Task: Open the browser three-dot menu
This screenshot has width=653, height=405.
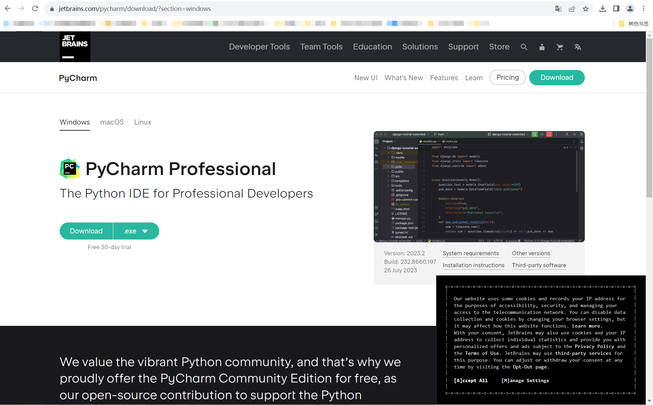Action: click(x=643, y=9)
